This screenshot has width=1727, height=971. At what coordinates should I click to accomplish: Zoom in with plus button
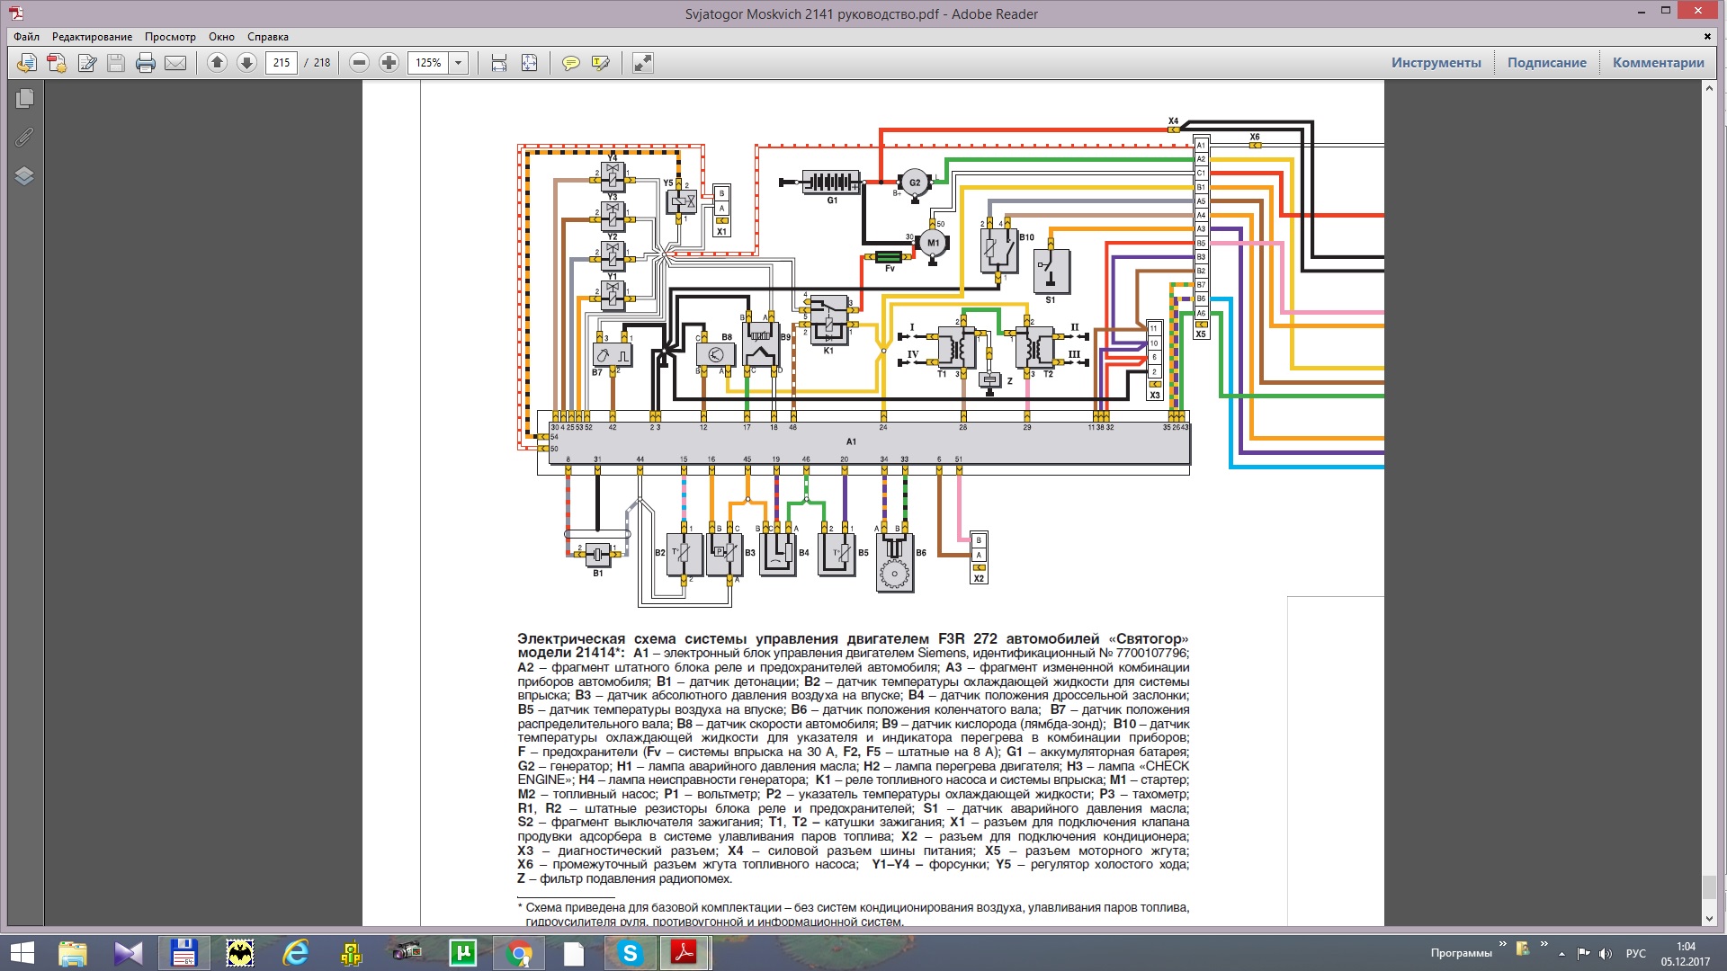[x=389, y=63]
